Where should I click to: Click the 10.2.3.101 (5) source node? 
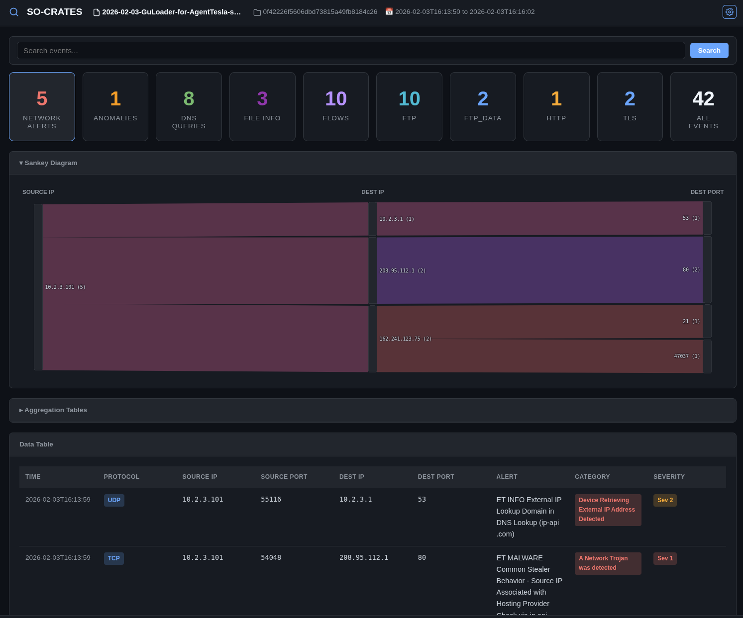point(38,287)
